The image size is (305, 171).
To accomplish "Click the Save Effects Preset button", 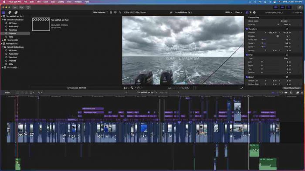I will point(291,88).
